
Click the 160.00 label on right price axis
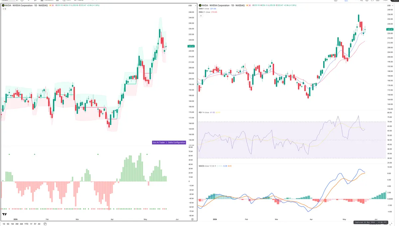(390, 104)
